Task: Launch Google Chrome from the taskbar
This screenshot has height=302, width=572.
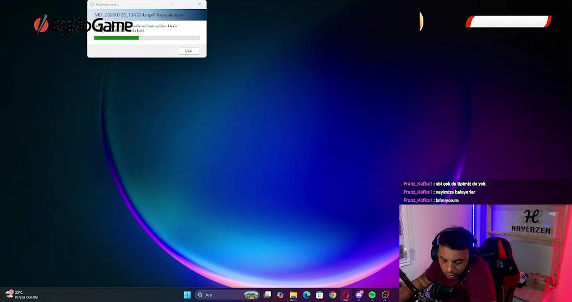Action: 333,295
